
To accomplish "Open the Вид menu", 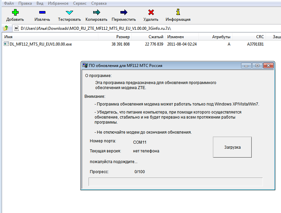I will 40,3.
